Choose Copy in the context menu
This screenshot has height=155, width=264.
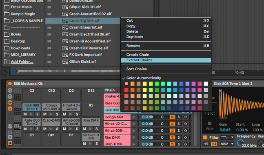(166, 26)
